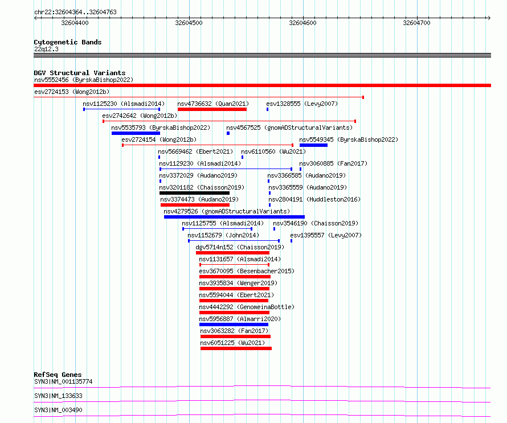
Task: Click nsv1125755 (Alsmadi2014) label
Action: pyautogui.click(x=223, y=223)
